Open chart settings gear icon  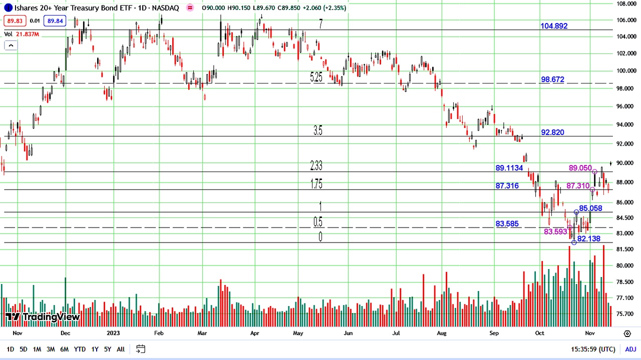pyautogui.click(x=627, y=333)
